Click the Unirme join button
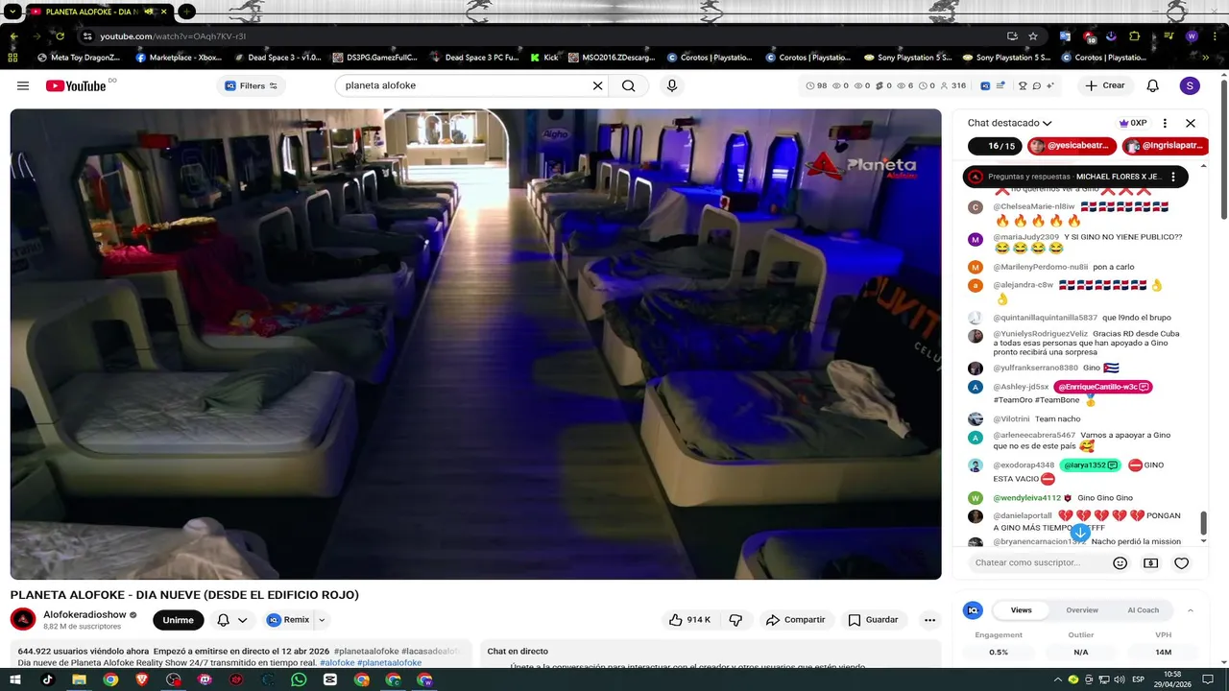1229x691 pixels. pos(179,620)
